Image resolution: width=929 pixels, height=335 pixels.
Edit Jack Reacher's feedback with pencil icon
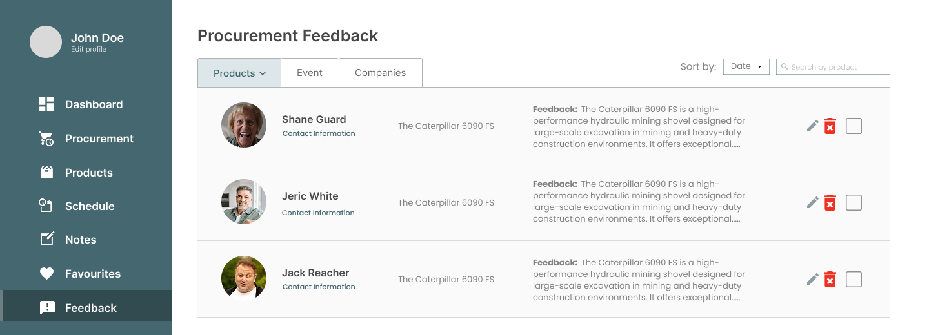(813, 280)
